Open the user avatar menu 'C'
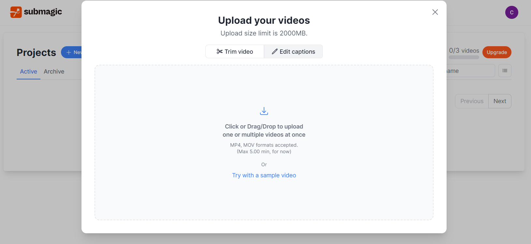Screen dimensions: 531x244 (x=511, y=12)
